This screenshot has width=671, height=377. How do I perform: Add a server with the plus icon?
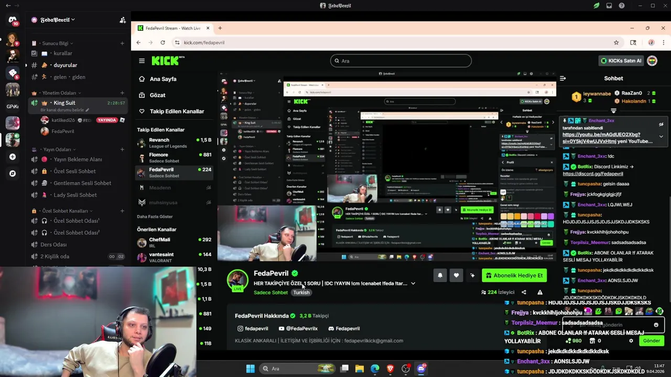pos(13,157)
